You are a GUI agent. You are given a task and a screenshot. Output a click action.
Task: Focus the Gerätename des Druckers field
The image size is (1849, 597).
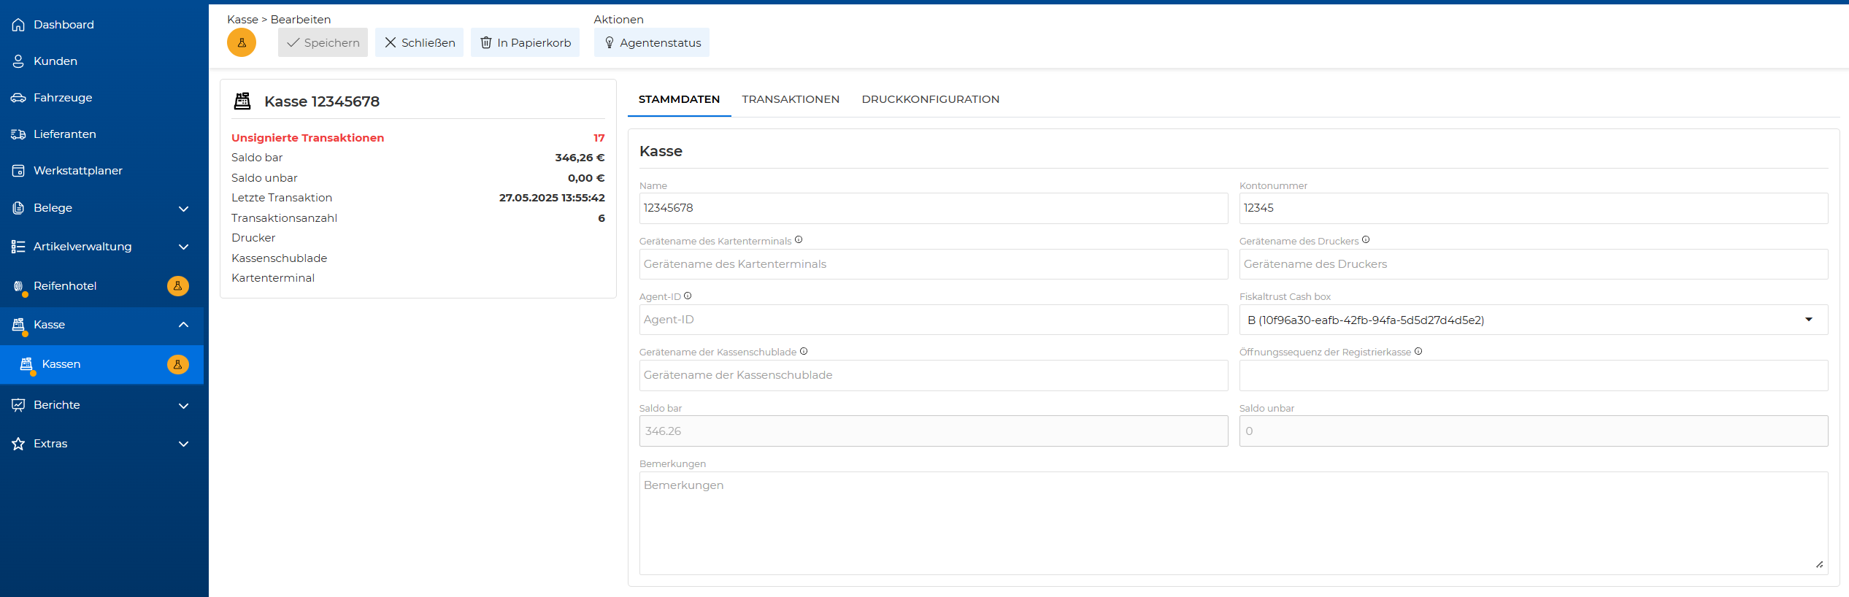click(1533, 264)
